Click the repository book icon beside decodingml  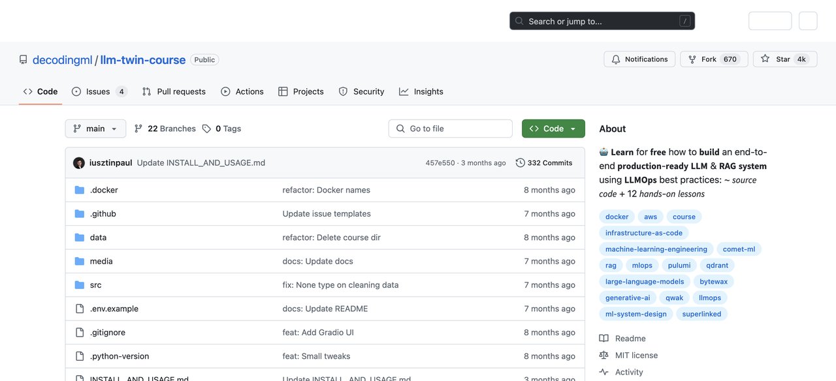point(24,59)
